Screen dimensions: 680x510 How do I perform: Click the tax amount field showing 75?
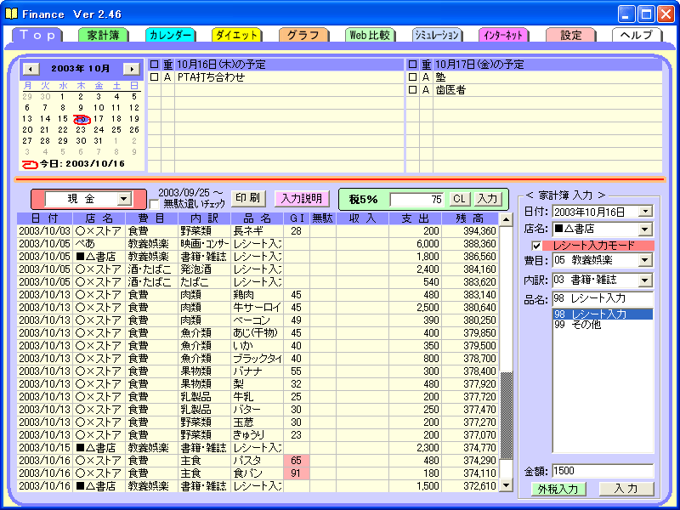(x=416, y=200)
